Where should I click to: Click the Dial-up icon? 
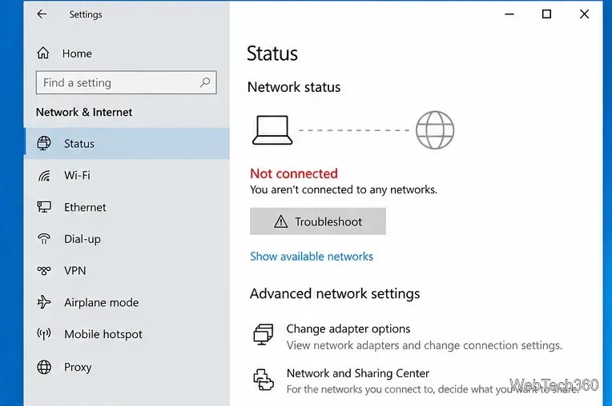point(44,239)
